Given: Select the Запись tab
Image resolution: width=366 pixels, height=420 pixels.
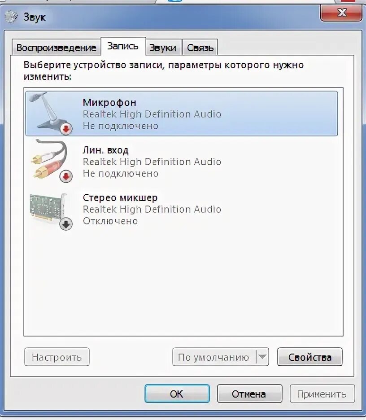Looking at the screenshot, I should click(x=123, y=46).
